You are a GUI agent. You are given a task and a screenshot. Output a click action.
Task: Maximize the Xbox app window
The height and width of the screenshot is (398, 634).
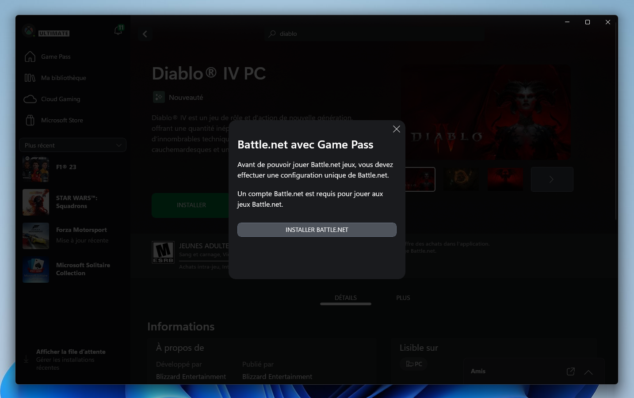(x=588, y=22)
